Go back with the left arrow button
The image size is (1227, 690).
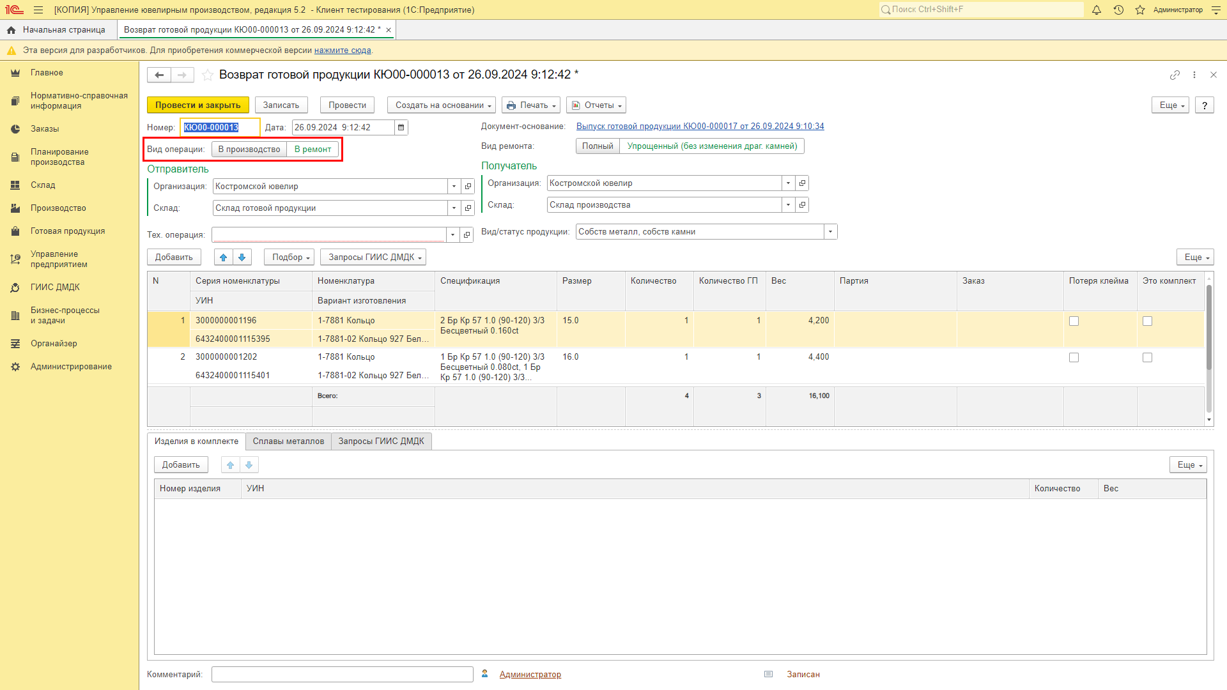coord(159,75)
